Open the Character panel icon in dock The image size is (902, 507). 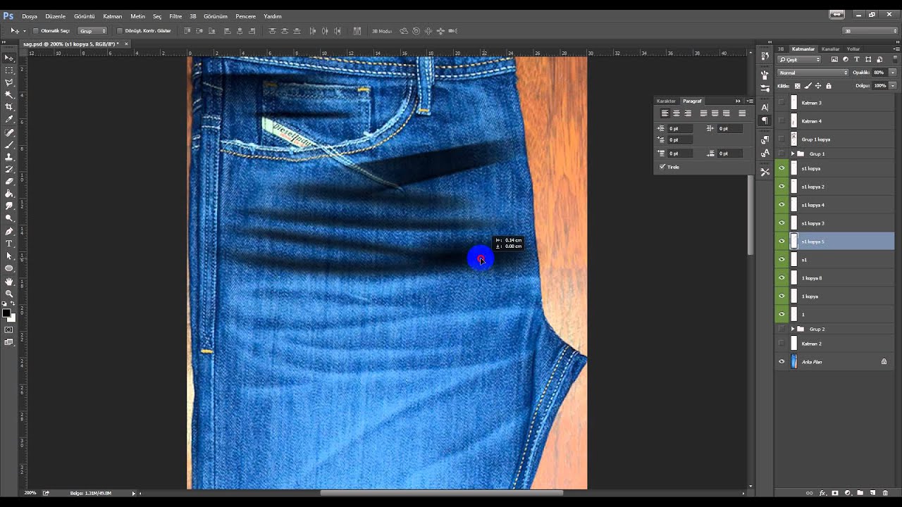(x=765, y=107)
